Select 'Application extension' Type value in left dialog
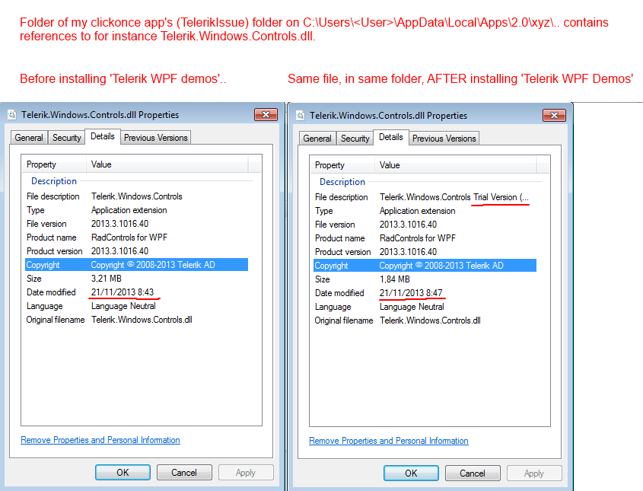 (129, 210)
